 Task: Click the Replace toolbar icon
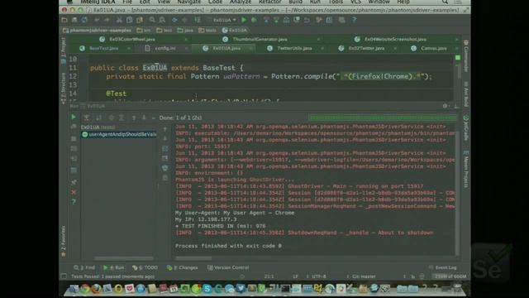(162, 20)
